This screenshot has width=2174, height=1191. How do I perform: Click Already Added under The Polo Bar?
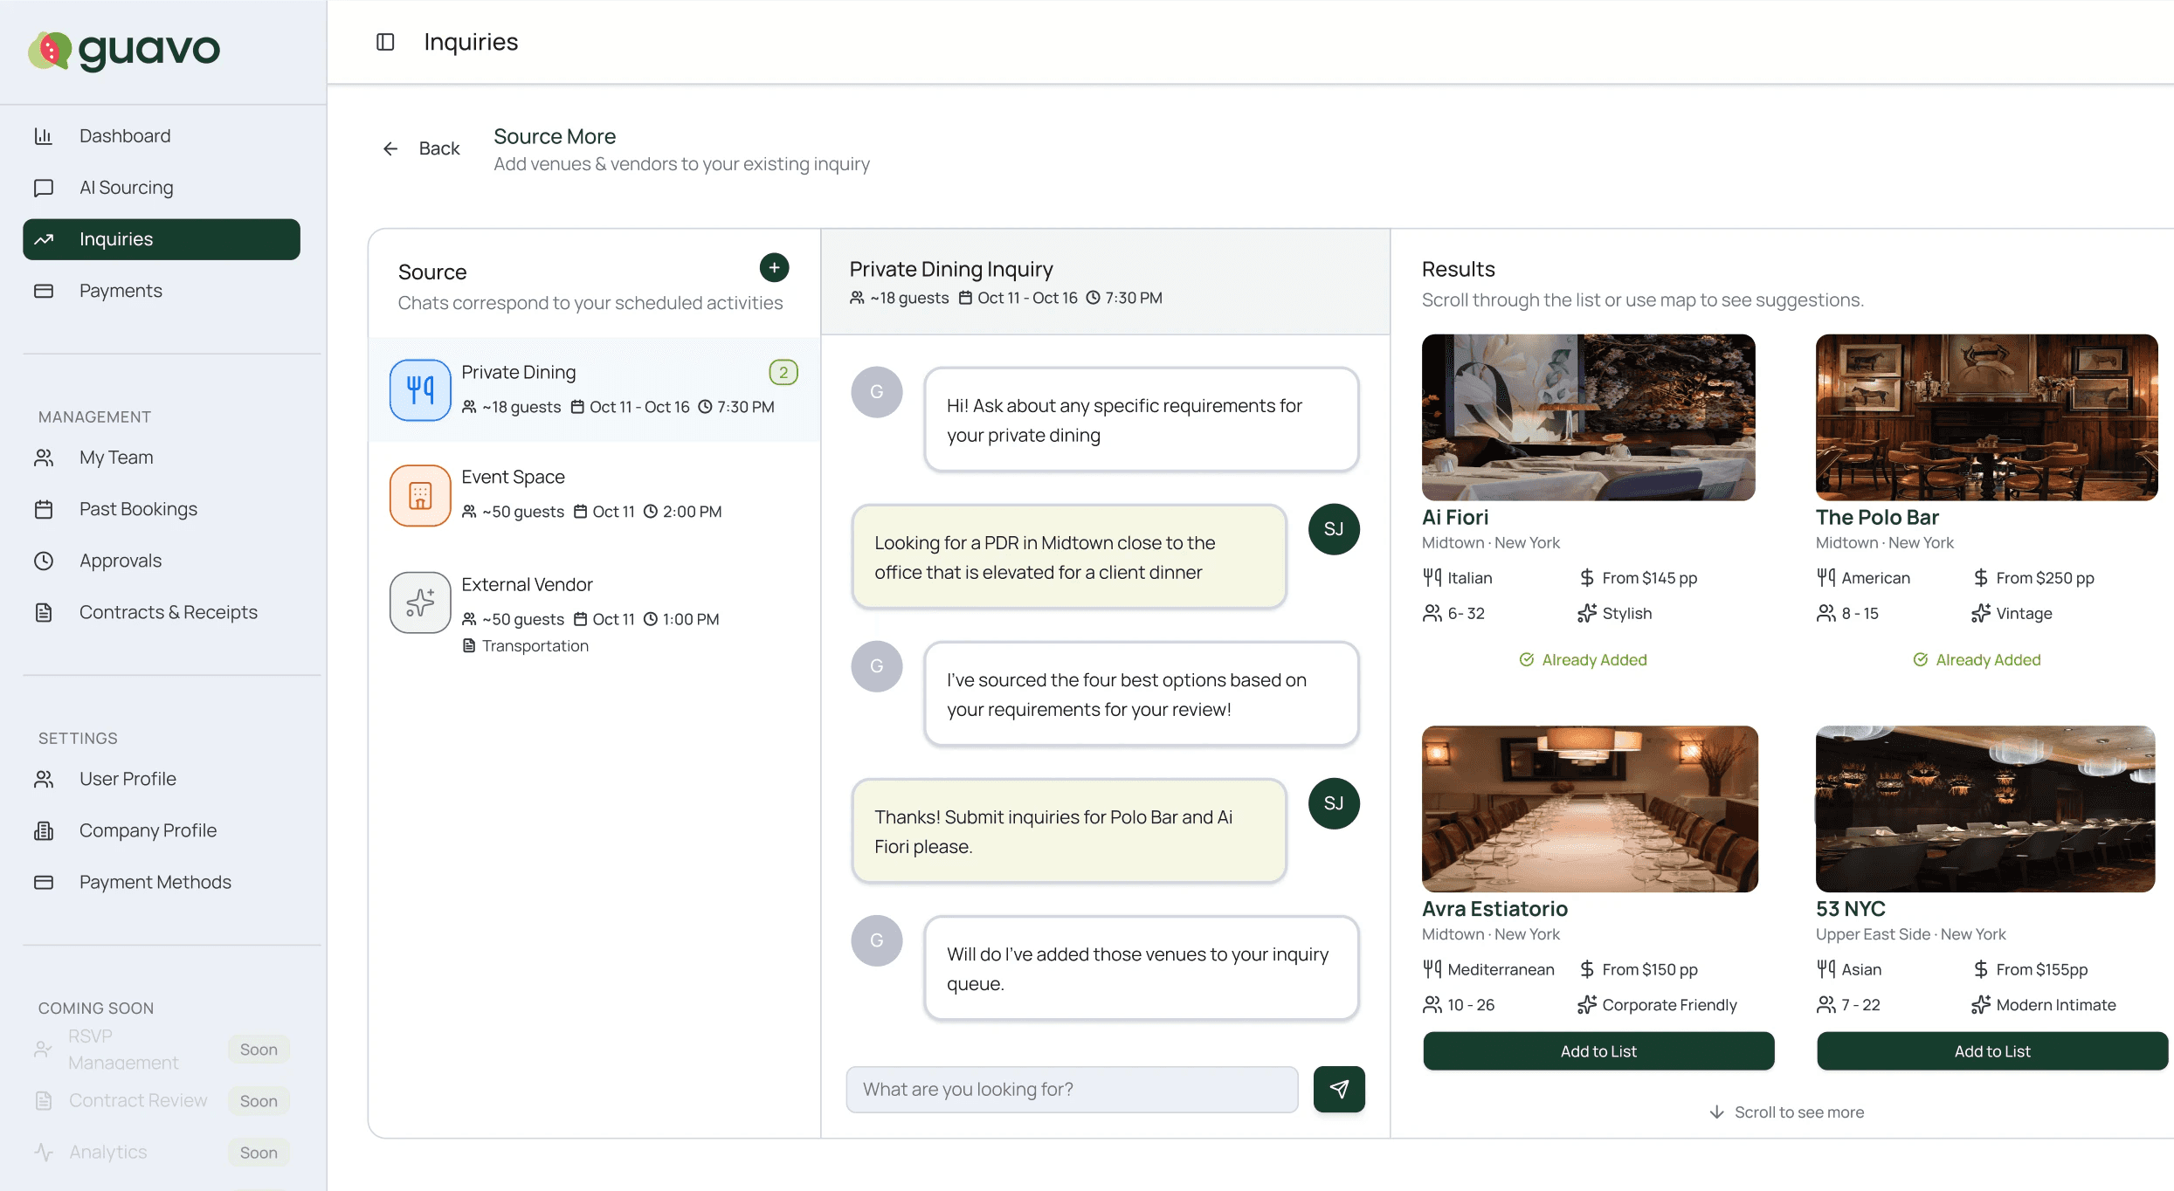[1977, 660]
